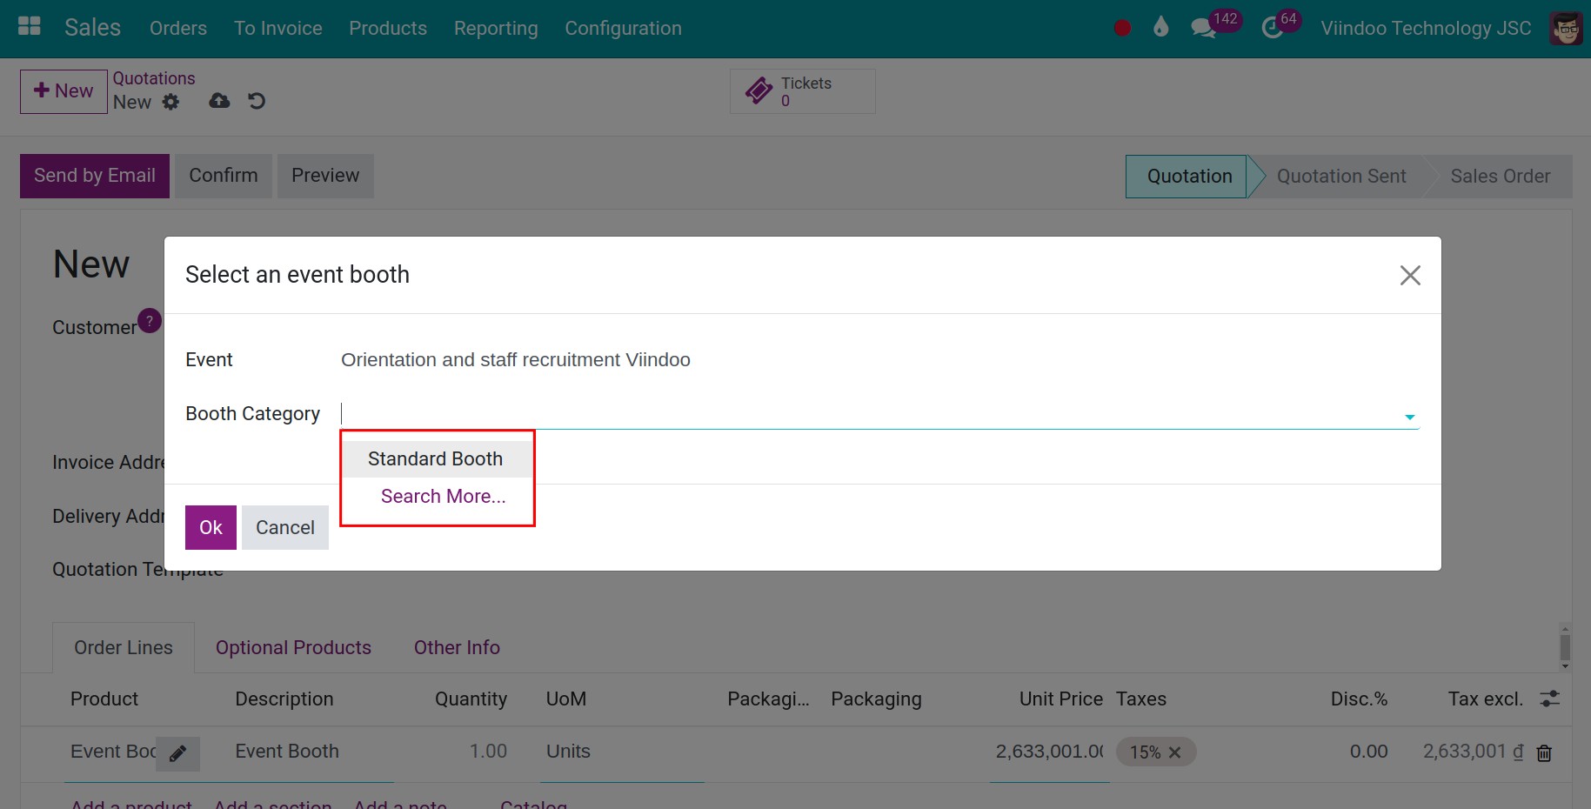The image size is (1591, 809).
Task: Cancel the event booth dialog
Action: [x=285, y=527]
